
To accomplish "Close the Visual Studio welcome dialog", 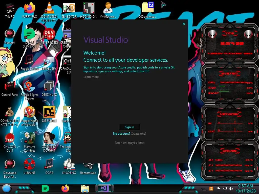I will point(184,24).
